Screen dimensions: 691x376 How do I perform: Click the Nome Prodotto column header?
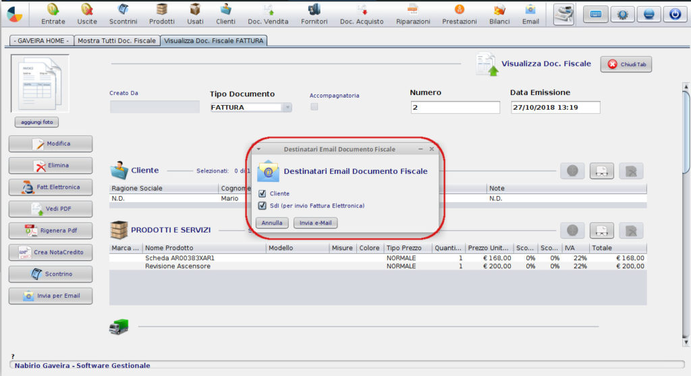(204, 248)
